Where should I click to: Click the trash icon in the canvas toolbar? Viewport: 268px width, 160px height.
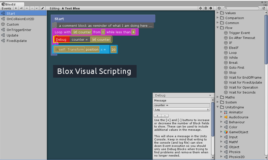pyautogui.click(x=206, y=8)
